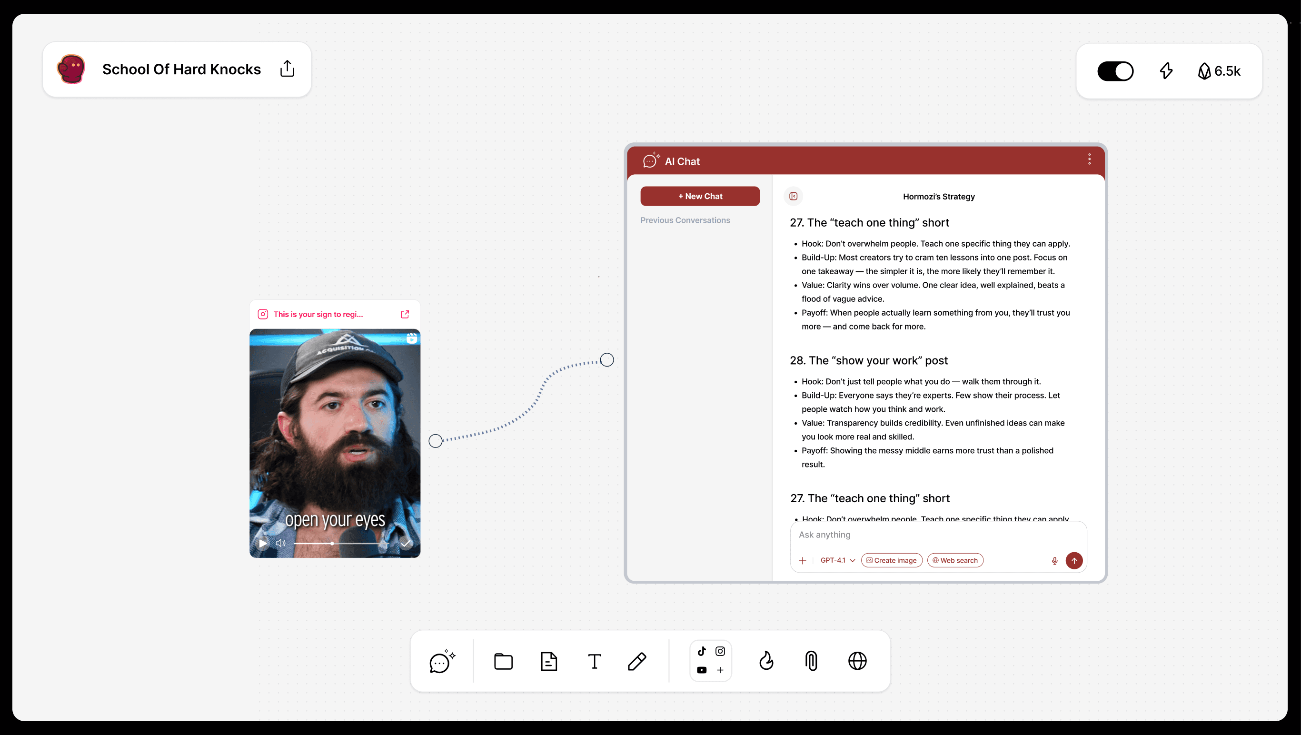Select the Text tool
Screen dimensions: 1301x735
[x=595, y=661]
